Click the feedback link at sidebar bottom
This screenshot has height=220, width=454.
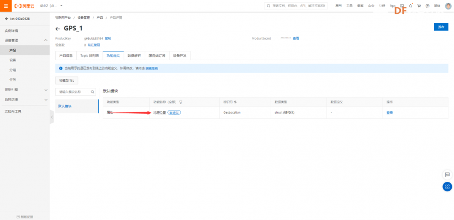[x=25, y=217]
